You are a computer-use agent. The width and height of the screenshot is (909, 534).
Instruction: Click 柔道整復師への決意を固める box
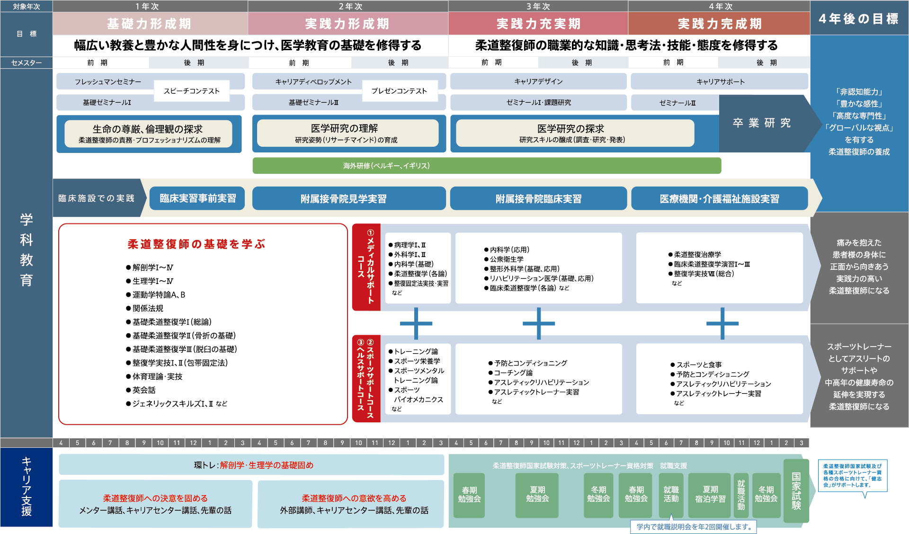coord(156,504)
